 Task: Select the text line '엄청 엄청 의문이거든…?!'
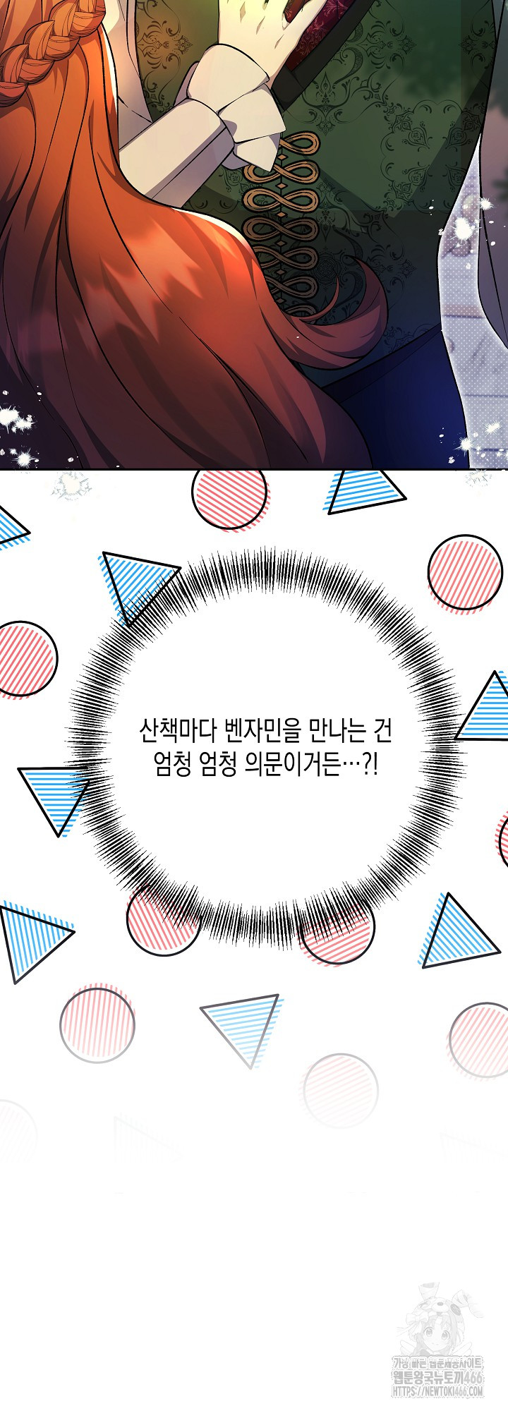(265, 767)
